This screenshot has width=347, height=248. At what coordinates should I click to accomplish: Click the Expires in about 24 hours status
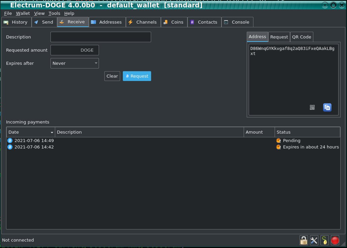click(311, 147)
